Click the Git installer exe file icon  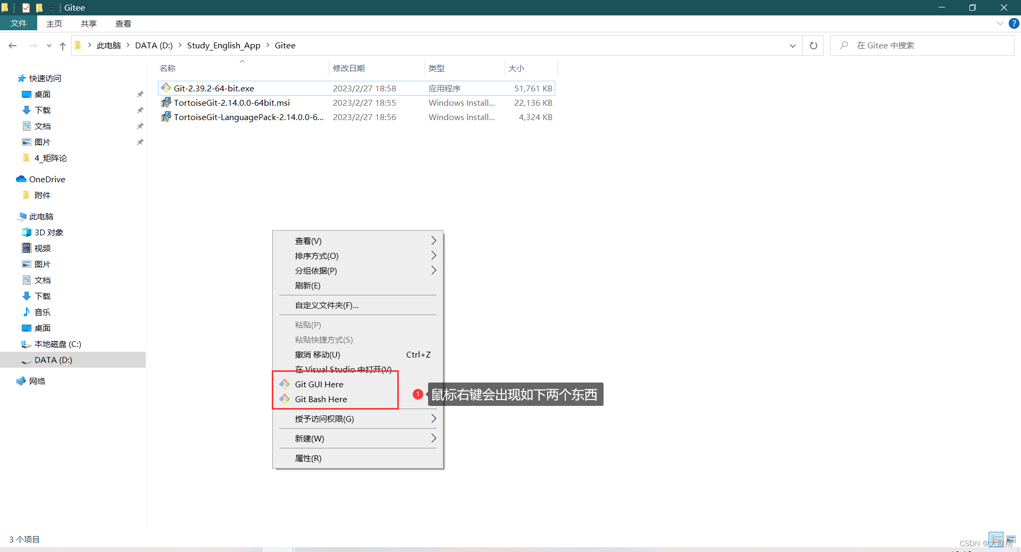[166, 88]
